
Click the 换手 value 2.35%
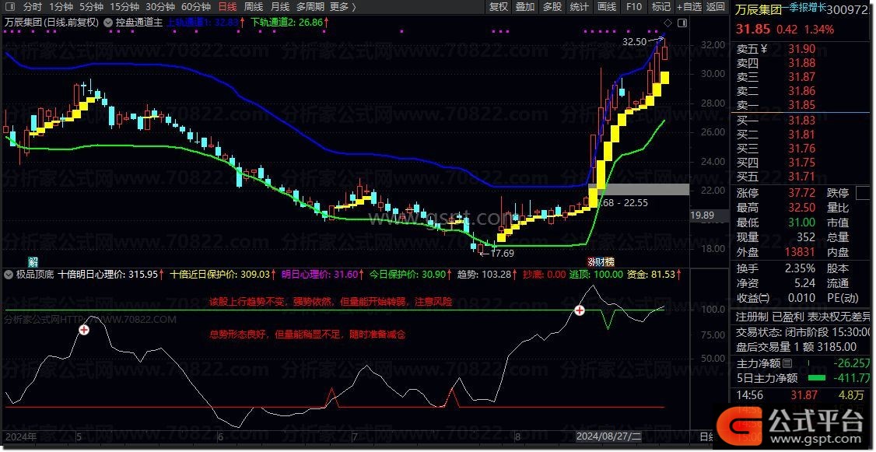(x=798, y=268)
